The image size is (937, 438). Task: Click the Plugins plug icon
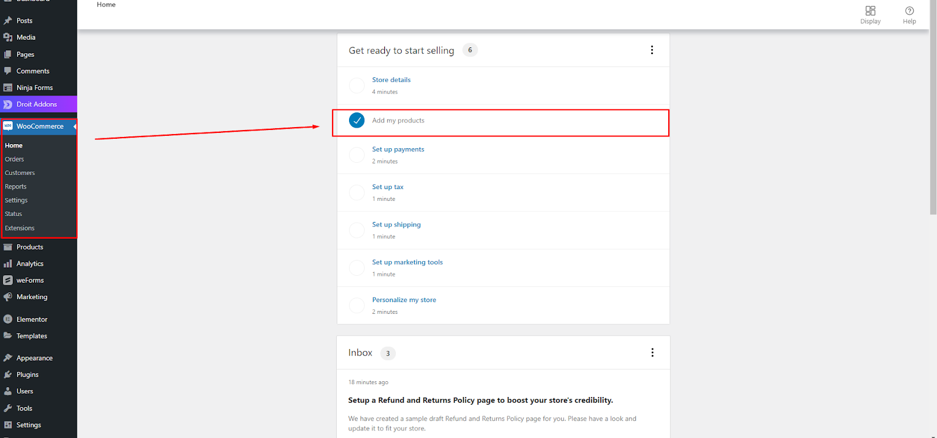coord(8,375)
